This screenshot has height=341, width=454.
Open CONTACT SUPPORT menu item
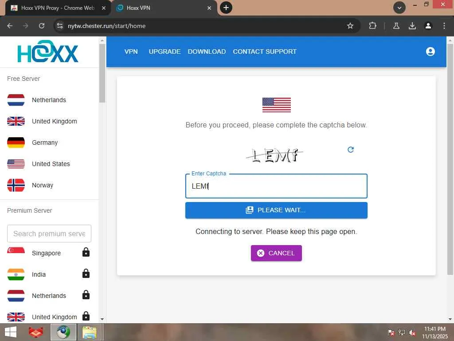point(265,52)
